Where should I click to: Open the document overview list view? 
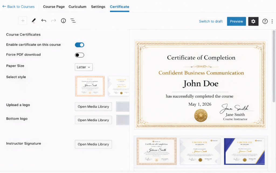coord(73,21)
